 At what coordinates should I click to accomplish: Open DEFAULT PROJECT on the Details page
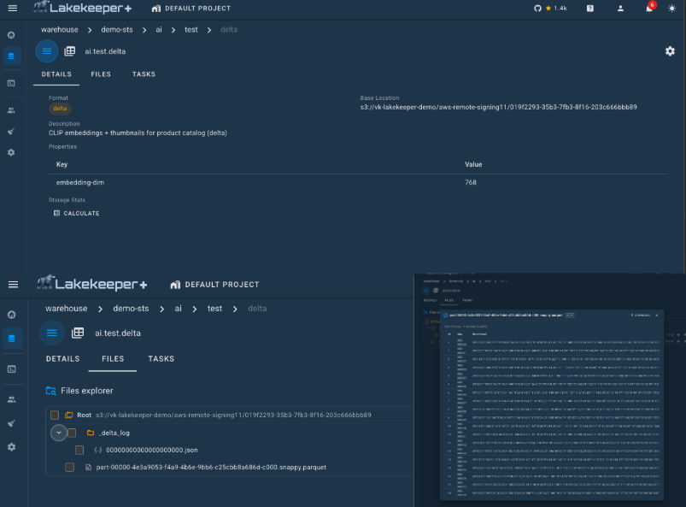click(191, 9)
